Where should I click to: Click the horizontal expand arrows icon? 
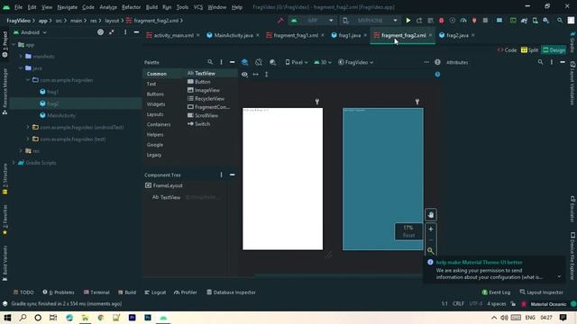click(255, 74)
